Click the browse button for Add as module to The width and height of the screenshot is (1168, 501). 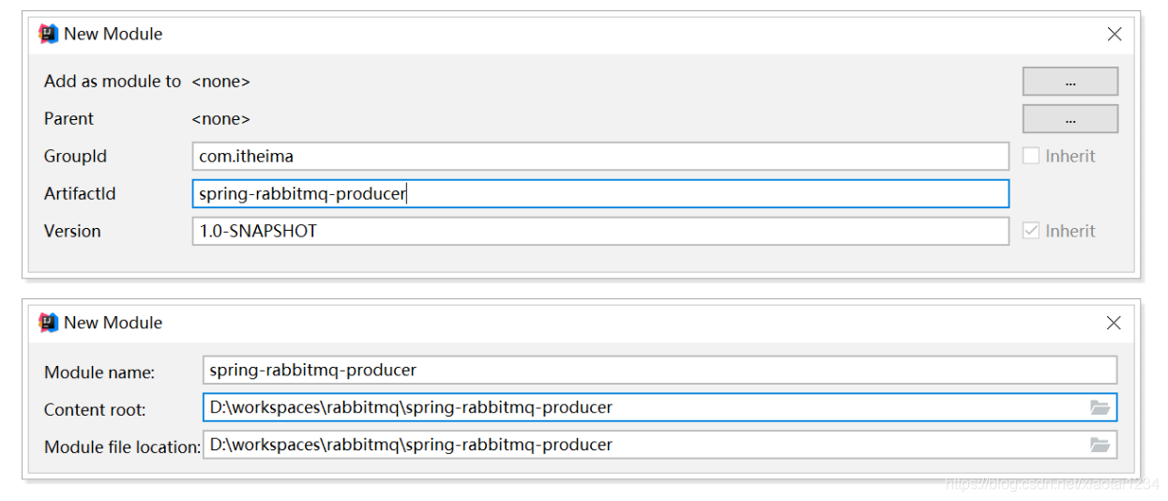tap(1069, 82)
